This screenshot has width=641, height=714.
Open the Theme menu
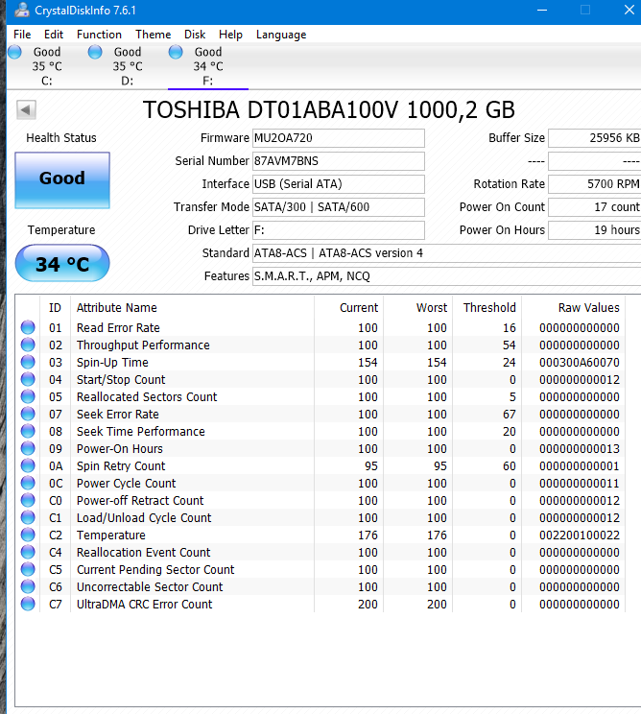(x=153, y=35)
